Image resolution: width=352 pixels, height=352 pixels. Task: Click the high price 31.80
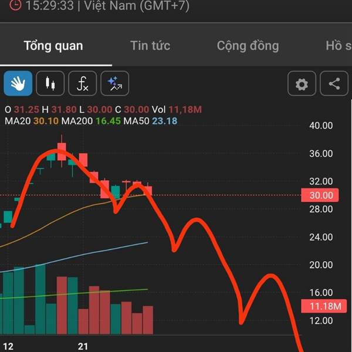click(x=64, y=110)
